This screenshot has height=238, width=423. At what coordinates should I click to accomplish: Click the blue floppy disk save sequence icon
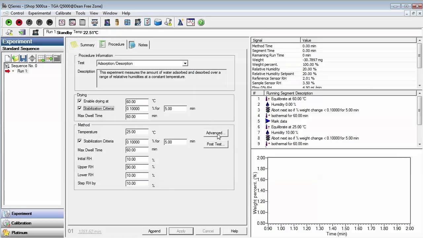click(23, 59)
